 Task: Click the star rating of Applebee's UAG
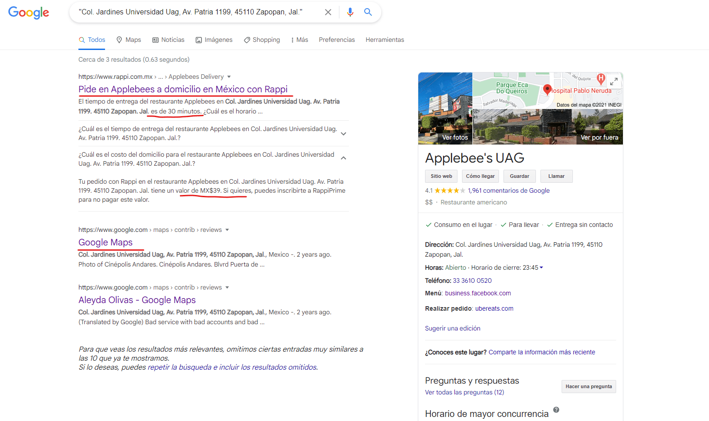pyautogui.click(x=449, y=190)
